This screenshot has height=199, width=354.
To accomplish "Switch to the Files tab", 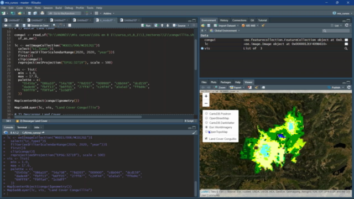I will [x=204, y=82].
